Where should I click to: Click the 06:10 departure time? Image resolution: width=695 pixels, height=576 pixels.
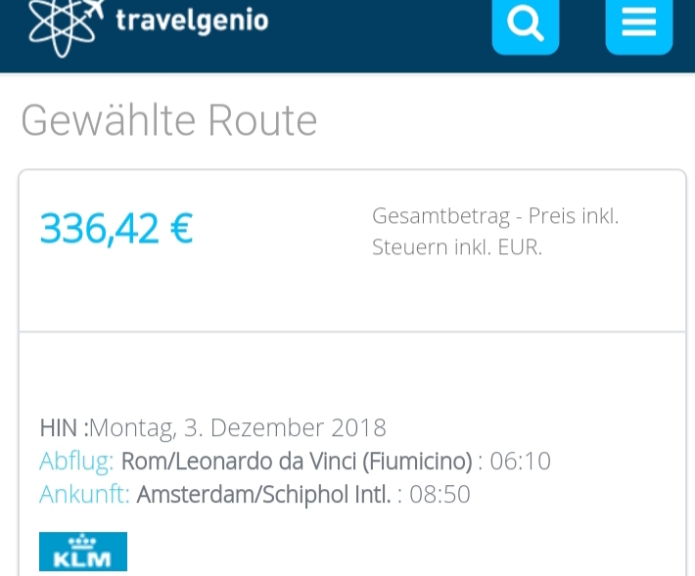[520, 461]
